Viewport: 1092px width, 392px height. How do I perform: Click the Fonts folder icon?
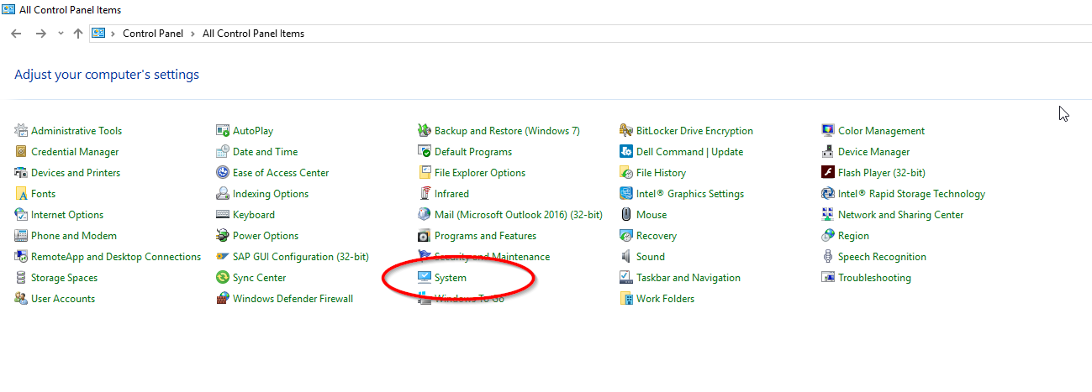click(x=21, y=193)
